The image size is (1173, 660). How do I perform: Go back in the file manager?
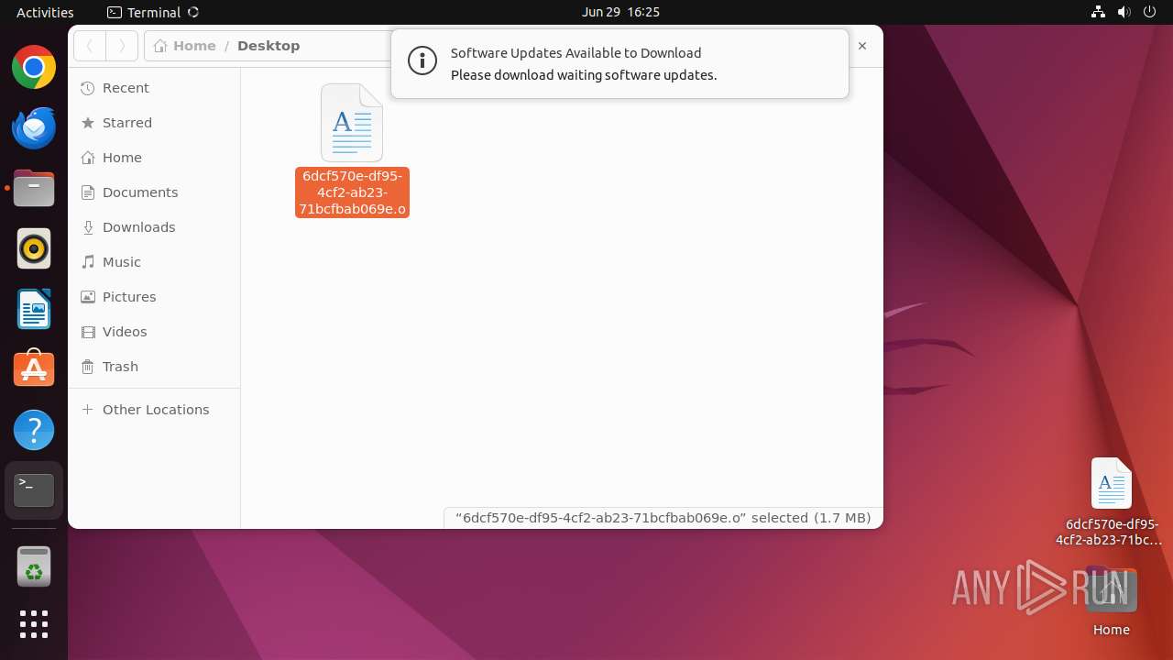point(90,46)
